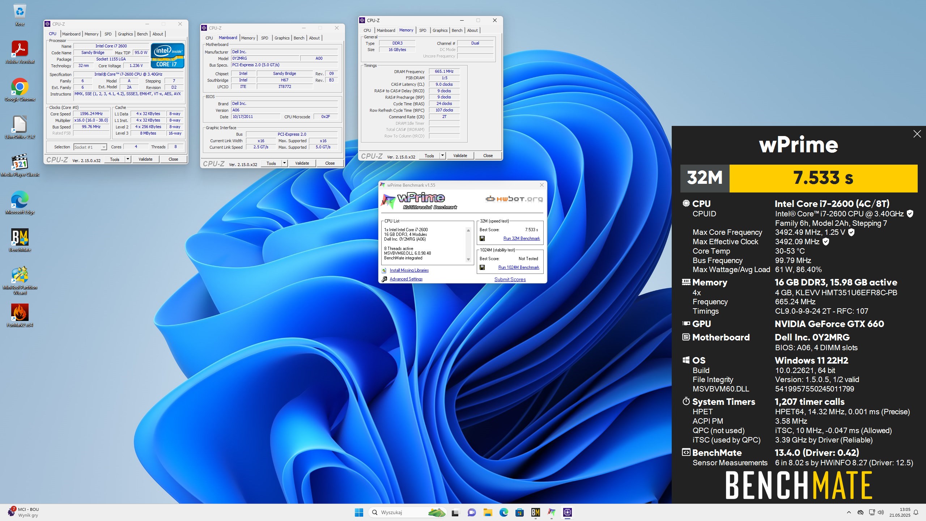This screenshot has width=926, height=521.
Task: Open the notification bell in the tray
Action: 916,512
